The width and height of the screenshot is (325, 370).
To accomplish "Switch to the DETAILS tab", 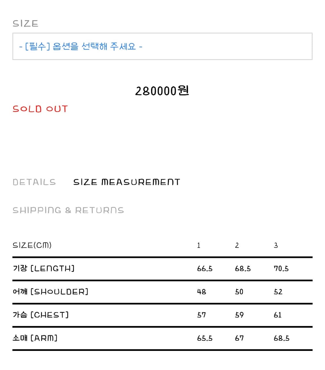I will pyautogui.click(x=34, y=182).
